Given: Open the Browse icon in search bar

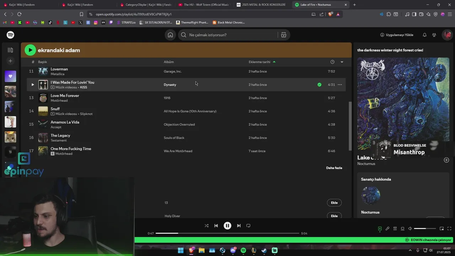Looking at the screenshot, I should 284,35.
